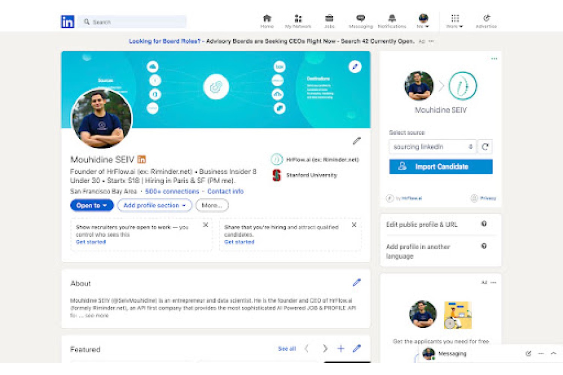This screenshot has width=563, height=375.
Task: Open Messaging in the top navigation
Action: [x=361, y=21]
